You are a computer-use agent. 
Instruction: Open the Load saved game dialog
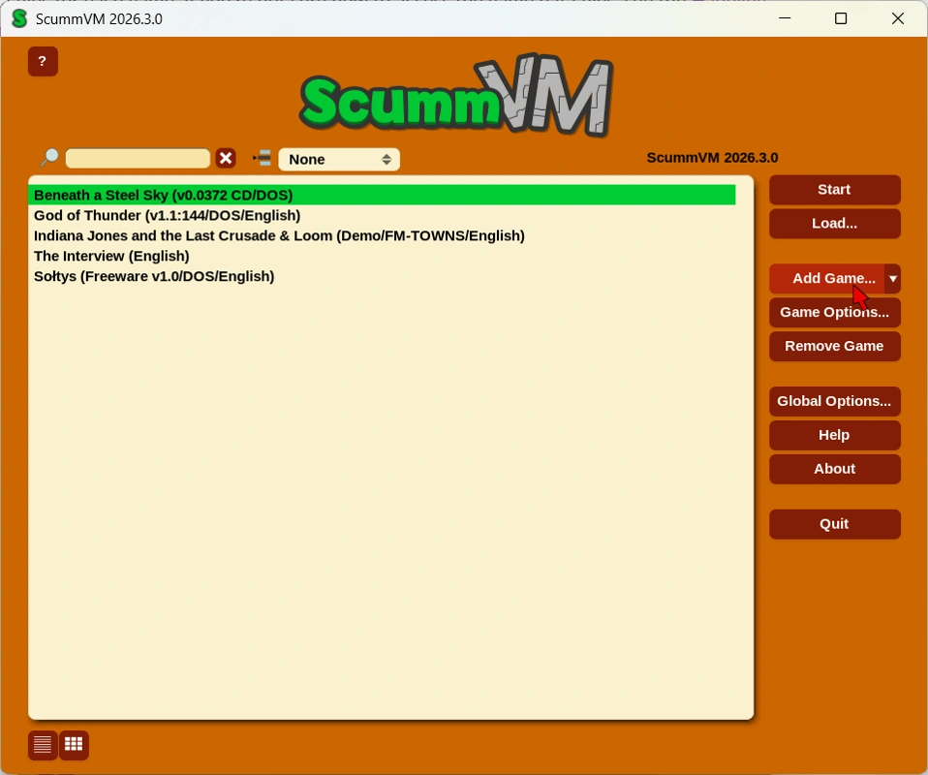[x=834, y=224]
